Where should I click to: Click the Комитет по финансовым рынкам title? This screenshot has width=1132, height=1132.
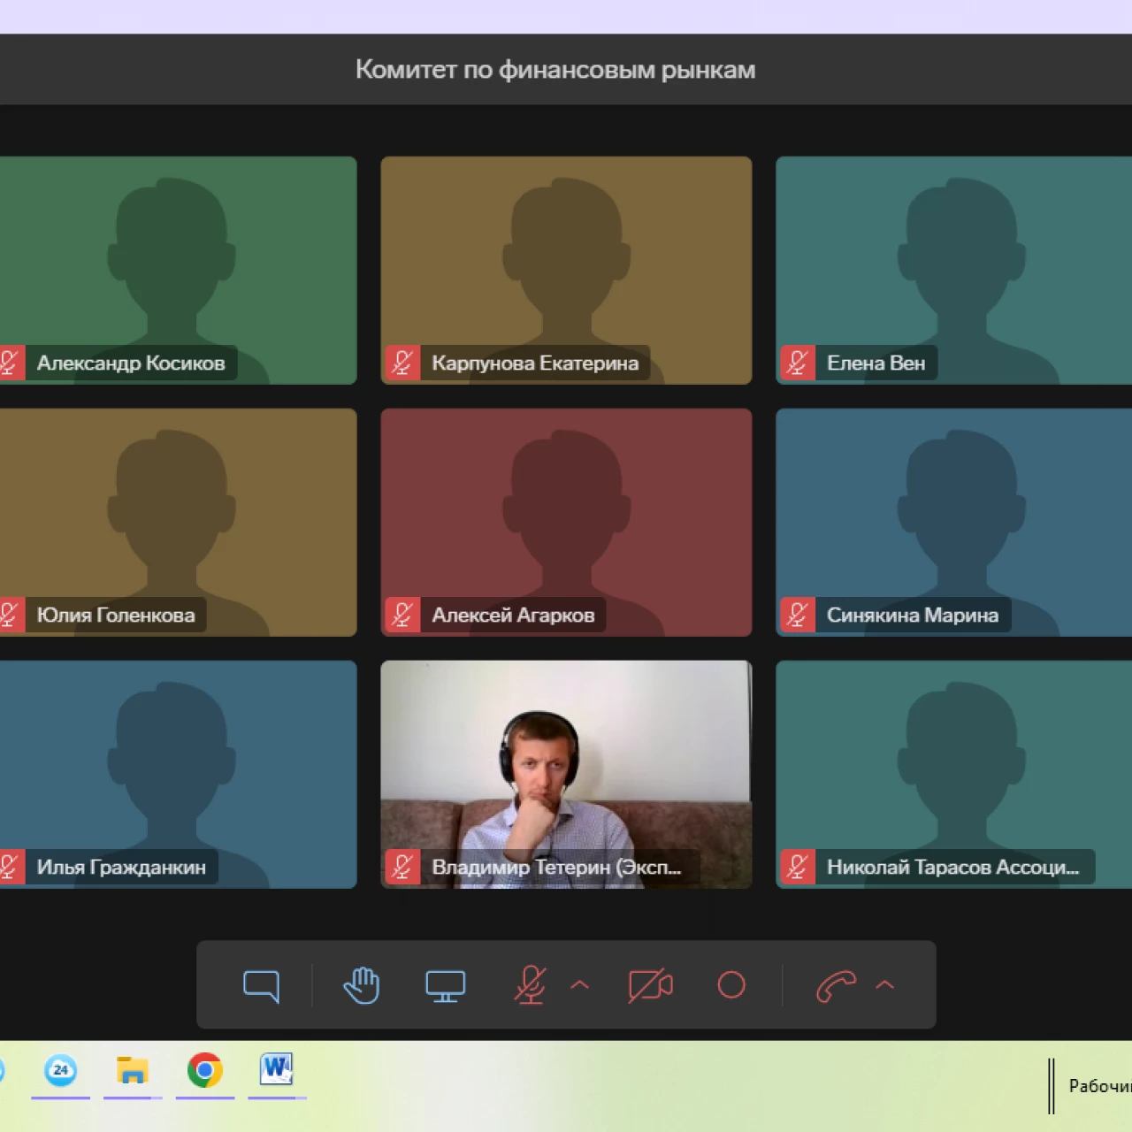click(x=555, y=70)
